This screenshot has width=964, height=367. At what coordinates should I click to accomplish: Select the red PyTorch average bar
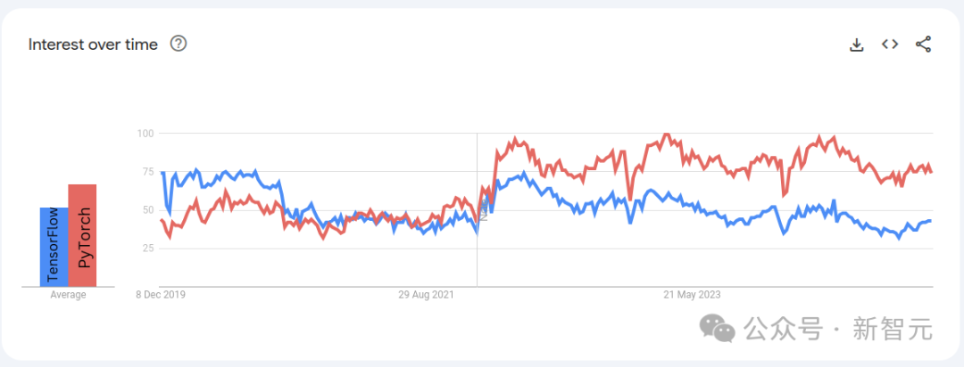pyautogui.click(x=82, y=235)
